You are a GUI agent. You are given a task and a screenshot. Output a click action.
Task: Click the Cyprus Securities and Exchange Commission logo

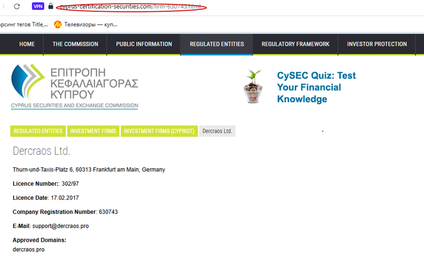[74, 87]
